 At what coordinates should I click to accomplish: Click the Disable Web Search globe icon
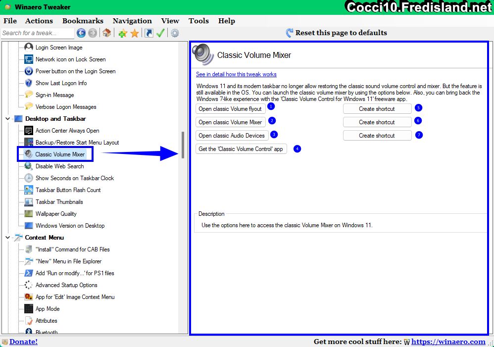pyautogui.click(x=29, y=166)
